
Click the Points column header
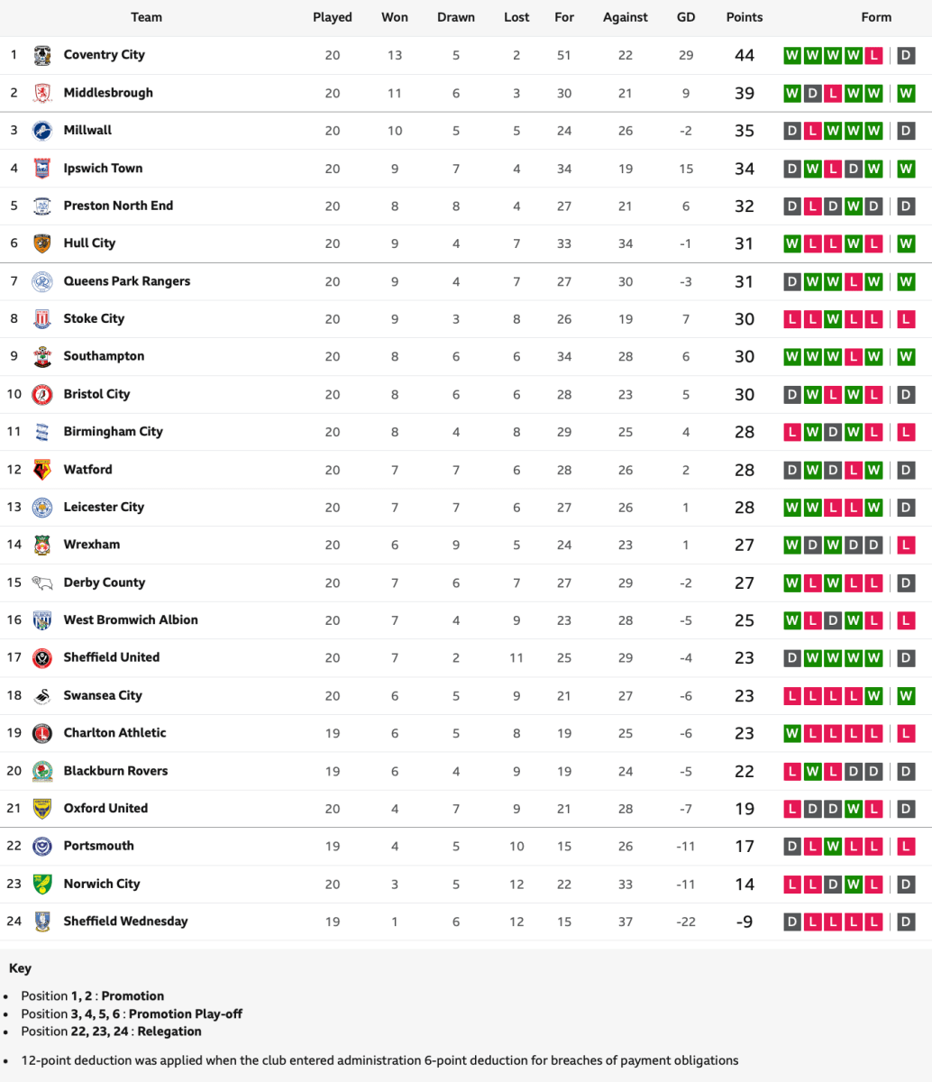[x=744, y=17]
